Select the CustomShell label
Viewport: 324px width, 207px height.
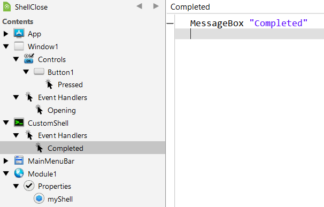tap(48, 123)
